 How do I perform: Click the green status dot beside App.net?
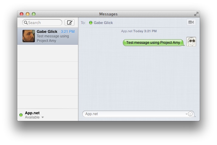pyautogui.click(x=21, y=115)
